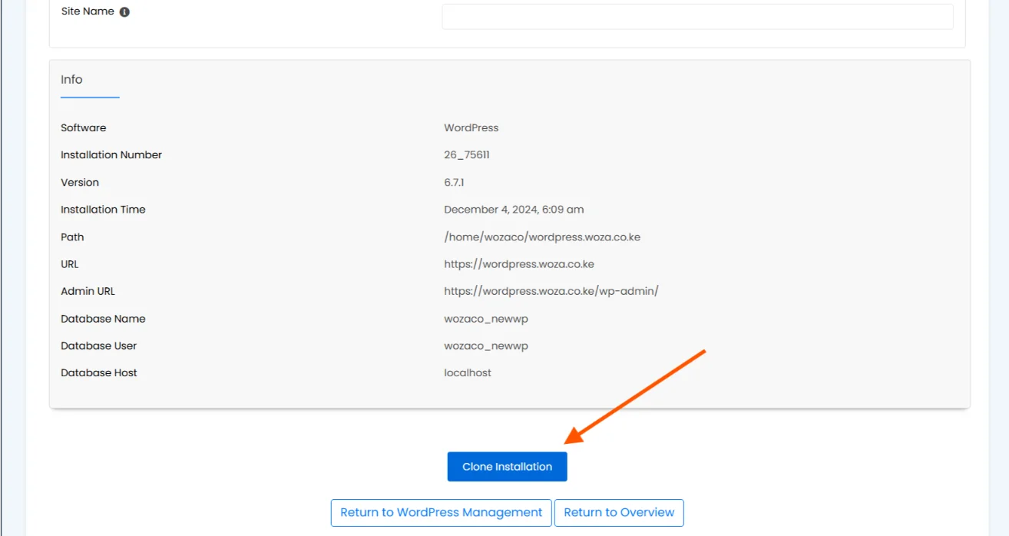Click the Installation Number 26_75611
The height and width of the screenshot is (536, 1009).
click(x=467, y=154)
